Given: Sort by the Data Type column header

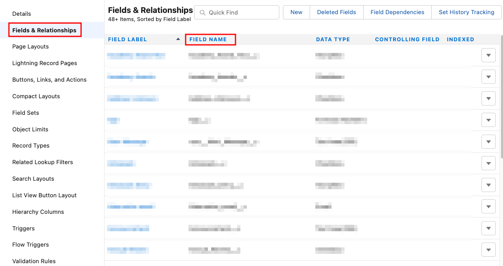Looking at the screenshot, I should click(x=333, y=40).
